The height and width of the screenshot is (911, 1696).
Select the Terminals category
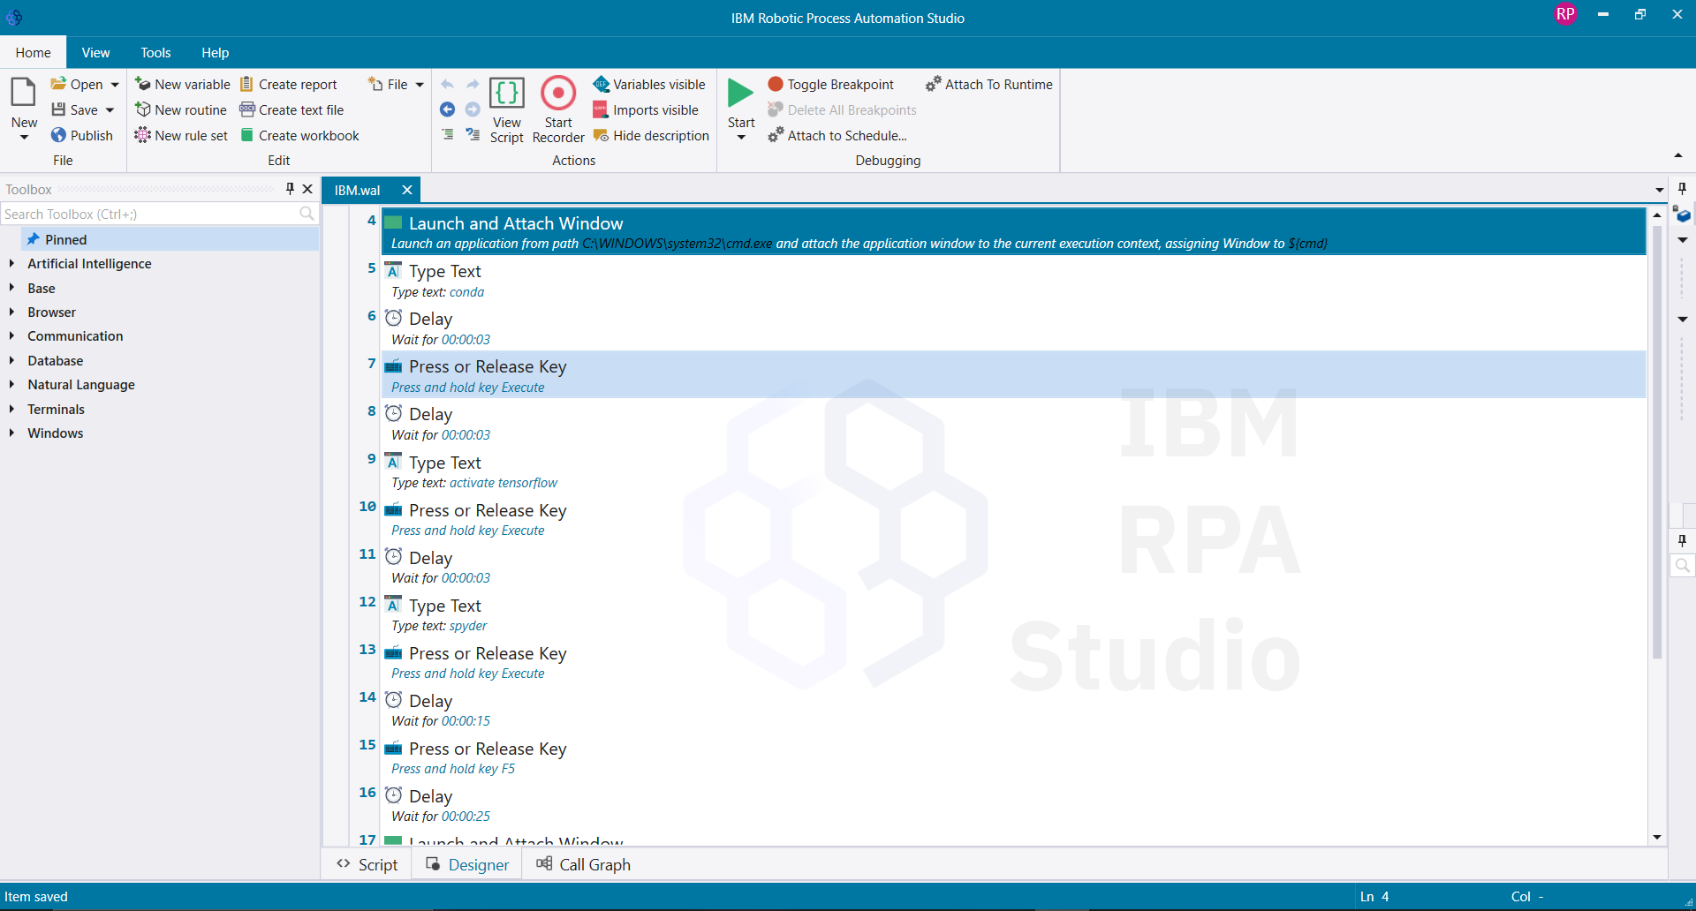point(56,409)
